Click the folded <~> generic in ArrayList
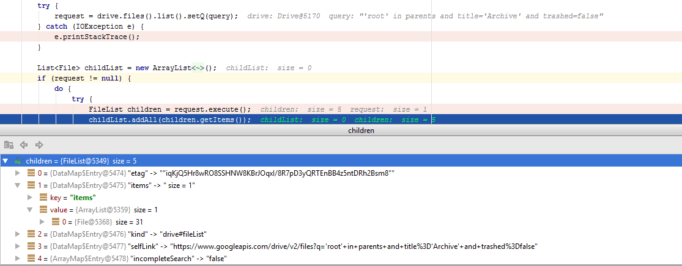This screenshot has width=682, height=266. [x=198, y=68]
